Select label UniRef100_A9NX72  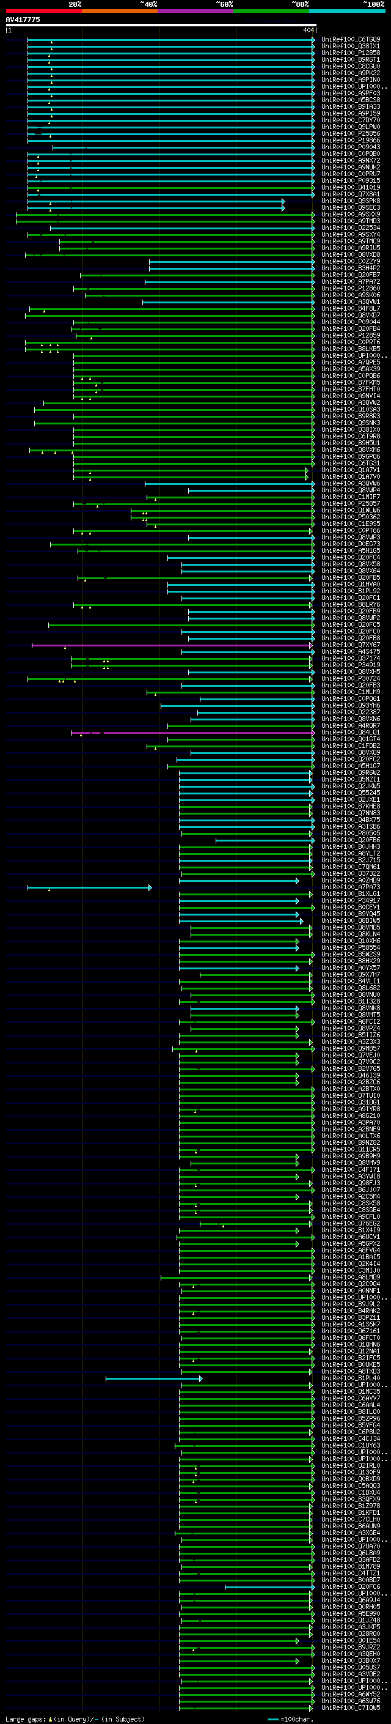point(351,161)
